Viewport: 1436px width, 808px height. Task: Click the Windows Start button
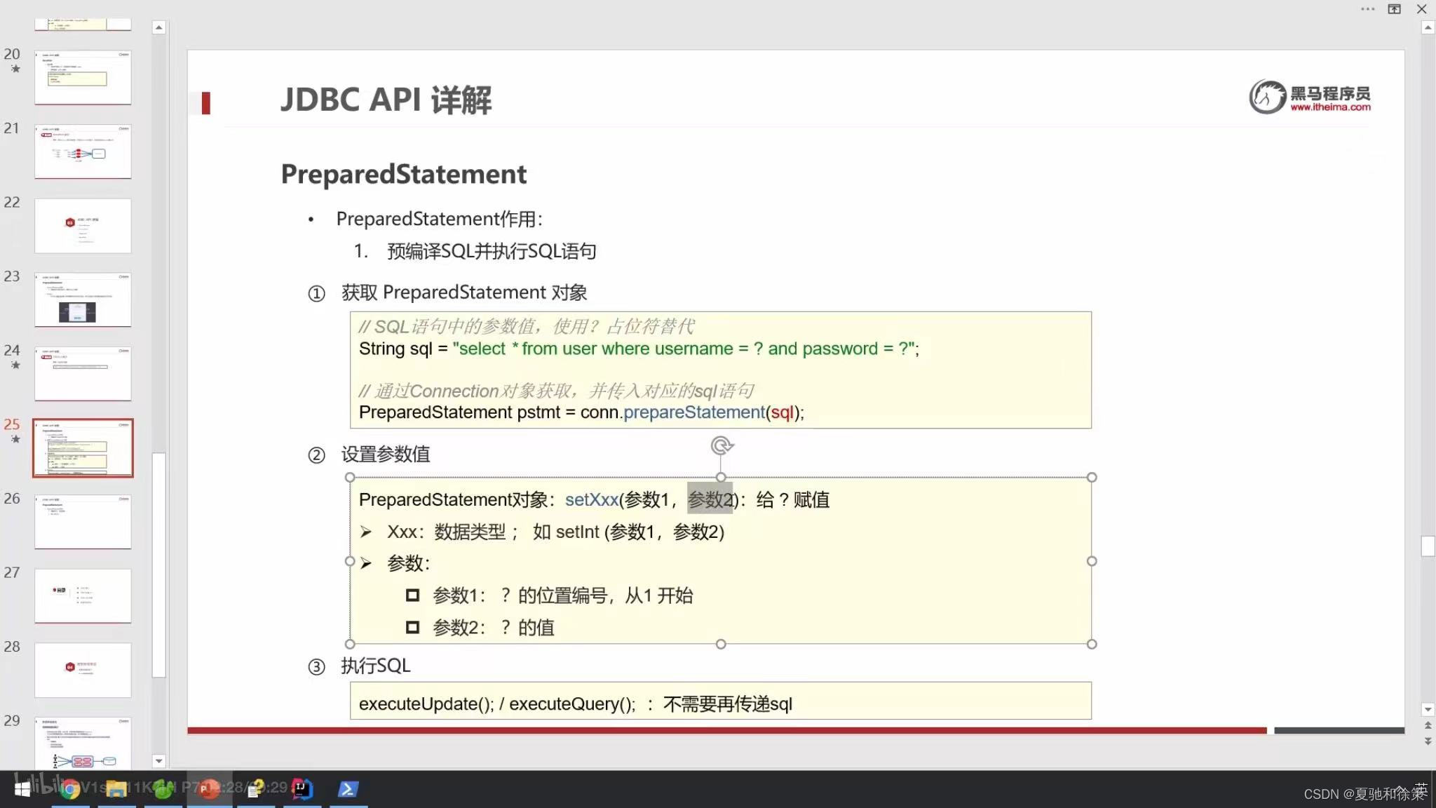[23, 788]
